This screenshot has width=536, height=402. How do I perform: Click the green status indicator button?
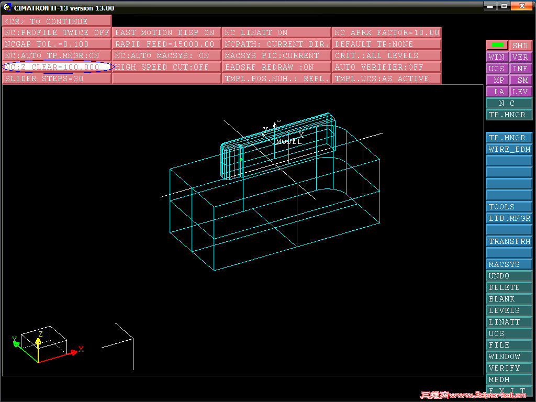pos(497,45)
